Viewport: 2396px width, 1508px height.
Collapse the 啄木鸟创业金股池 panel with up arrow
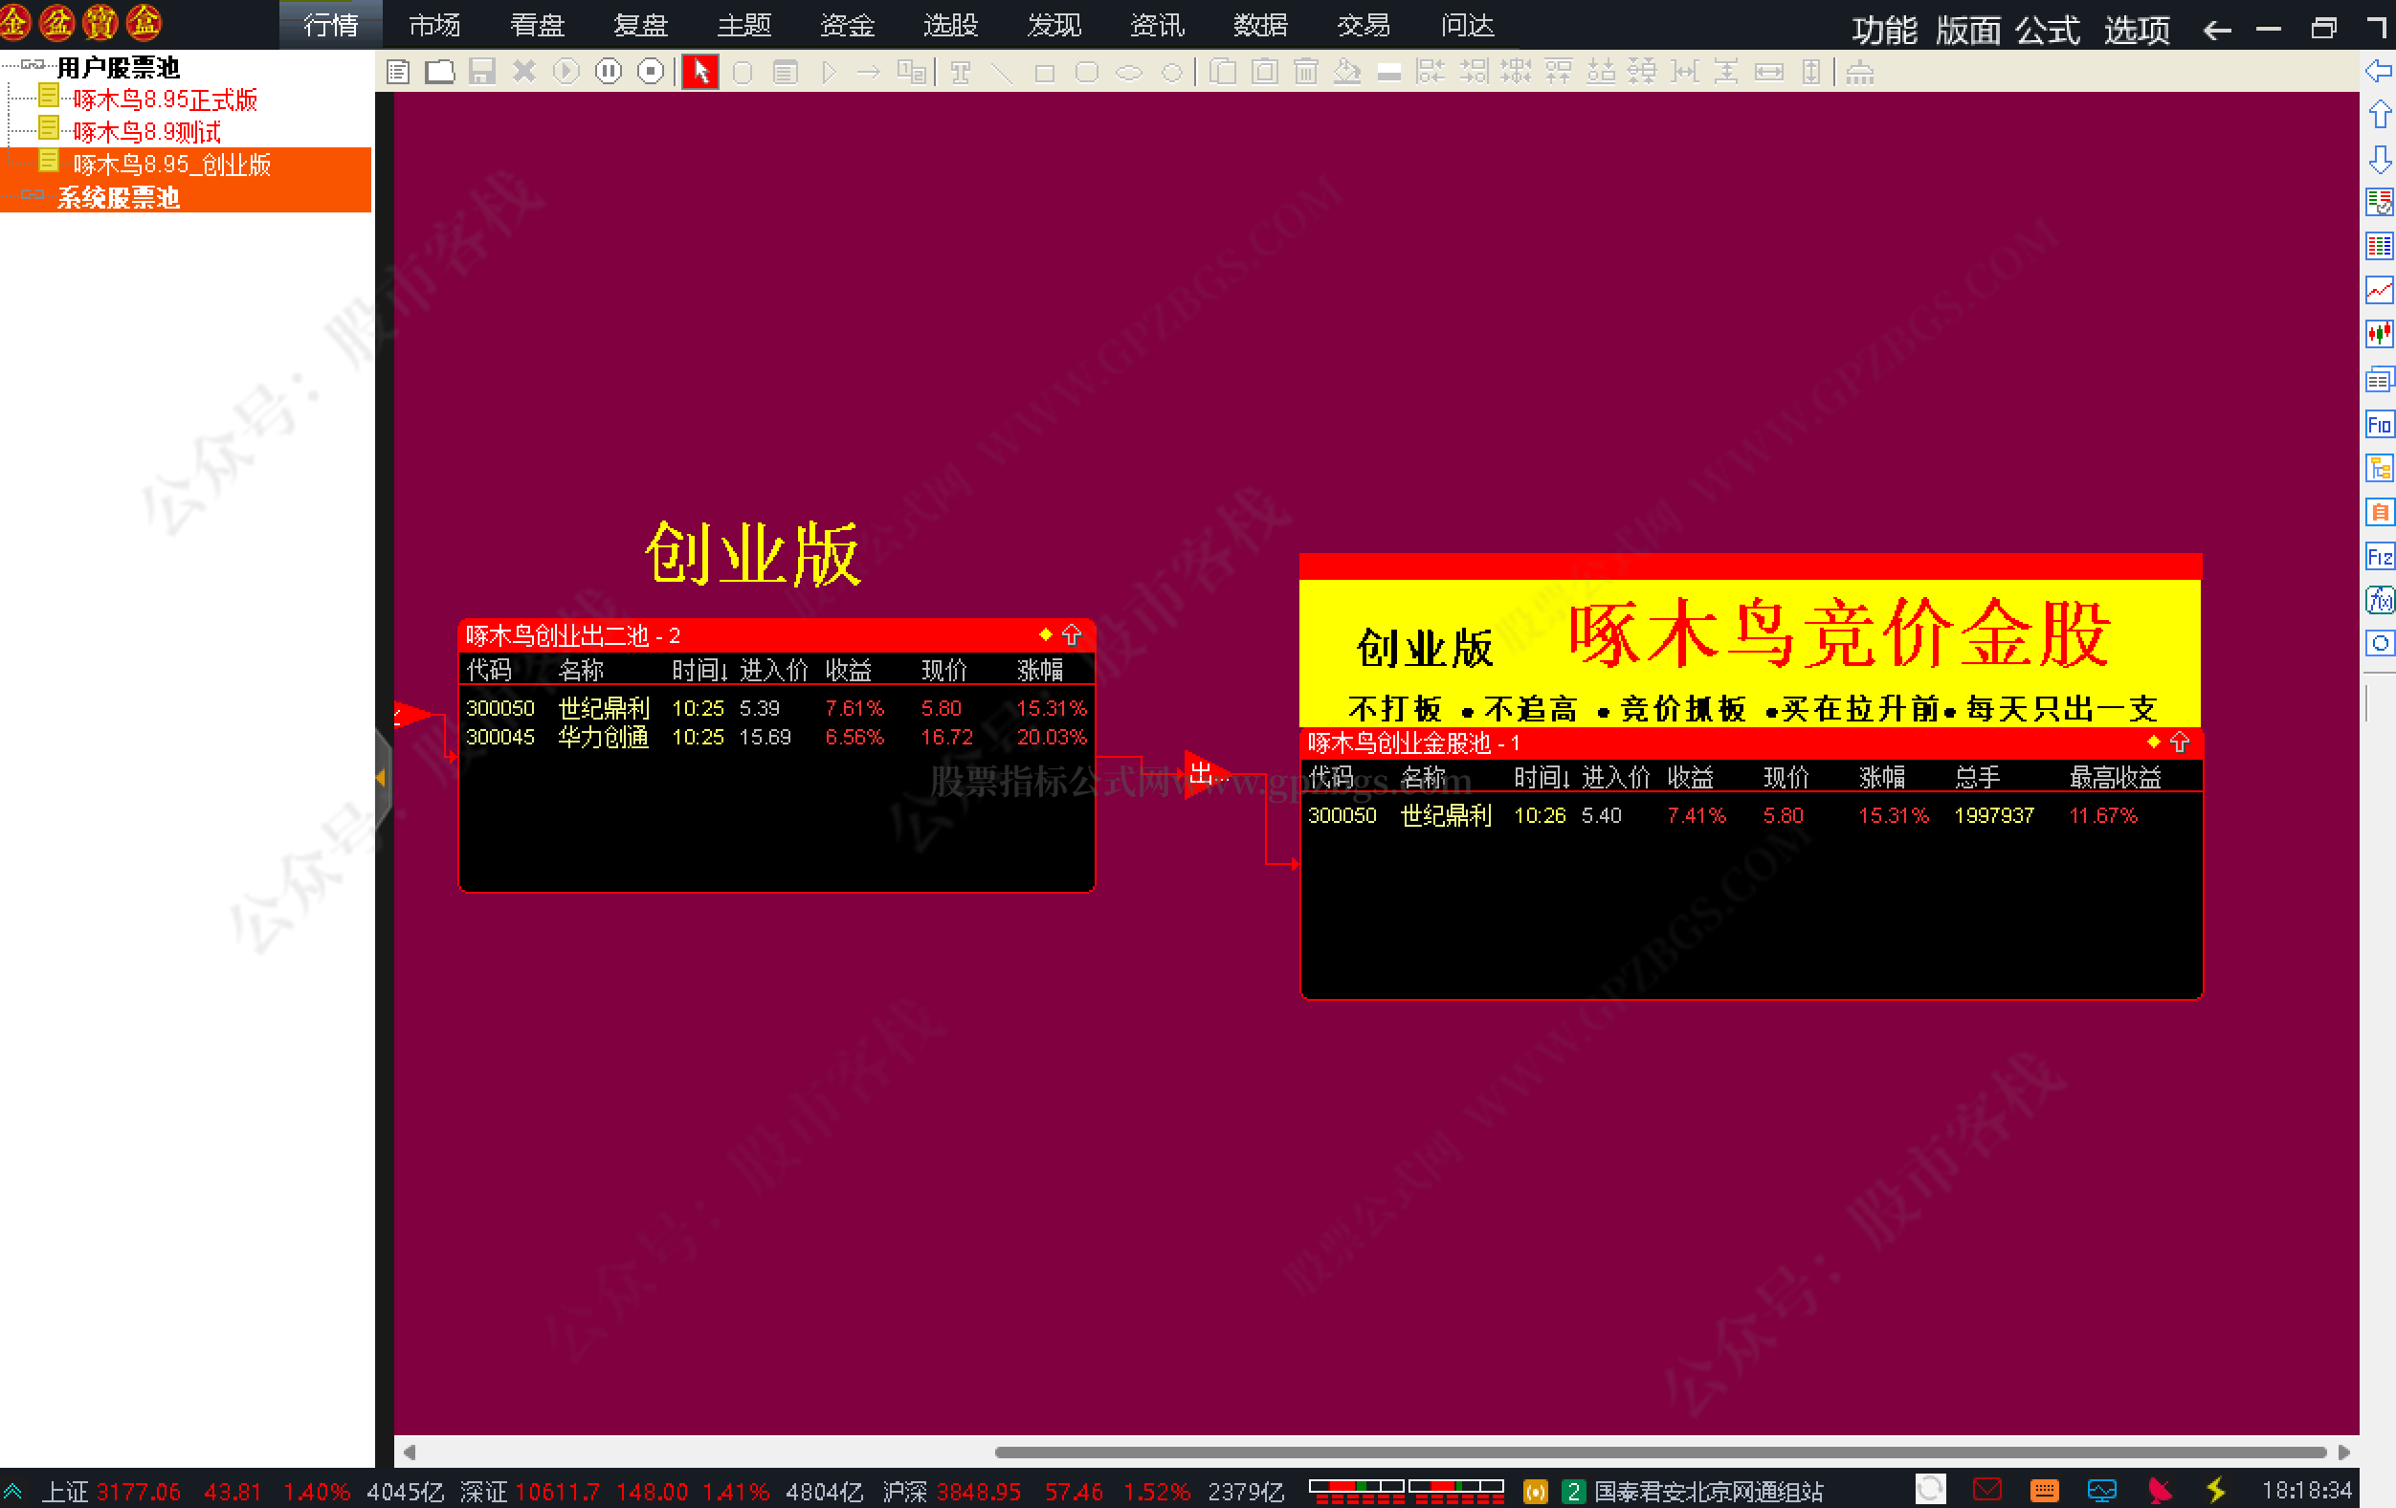click(x=2179, y=743)
